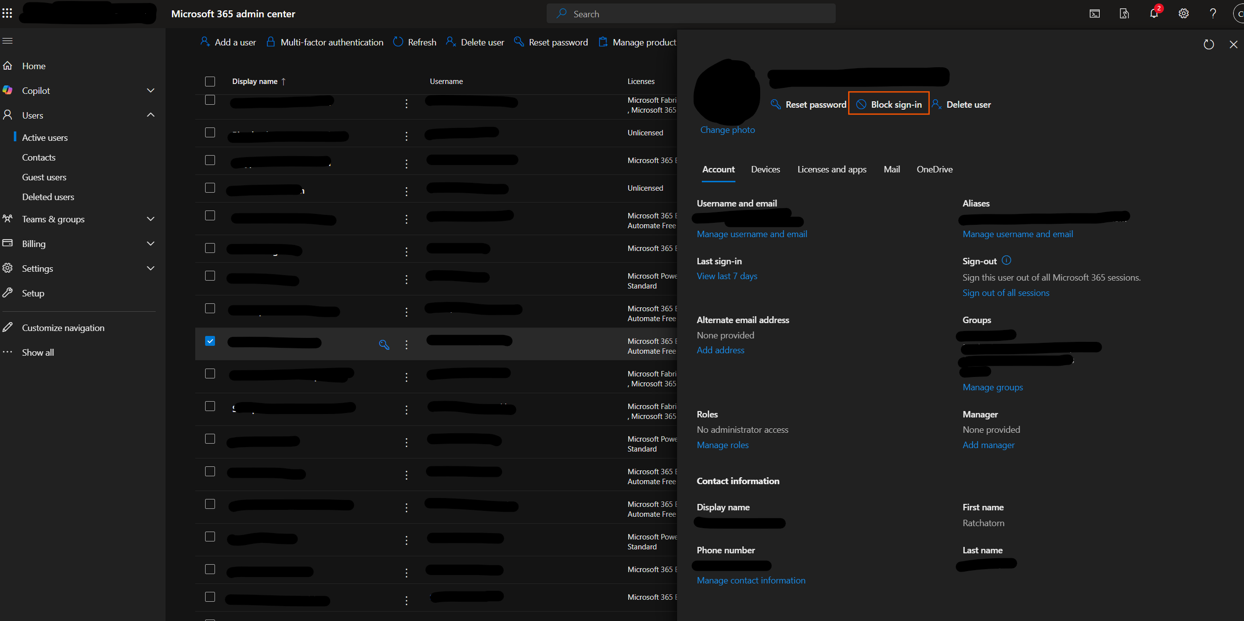Select the Account tab

(718, 169)
